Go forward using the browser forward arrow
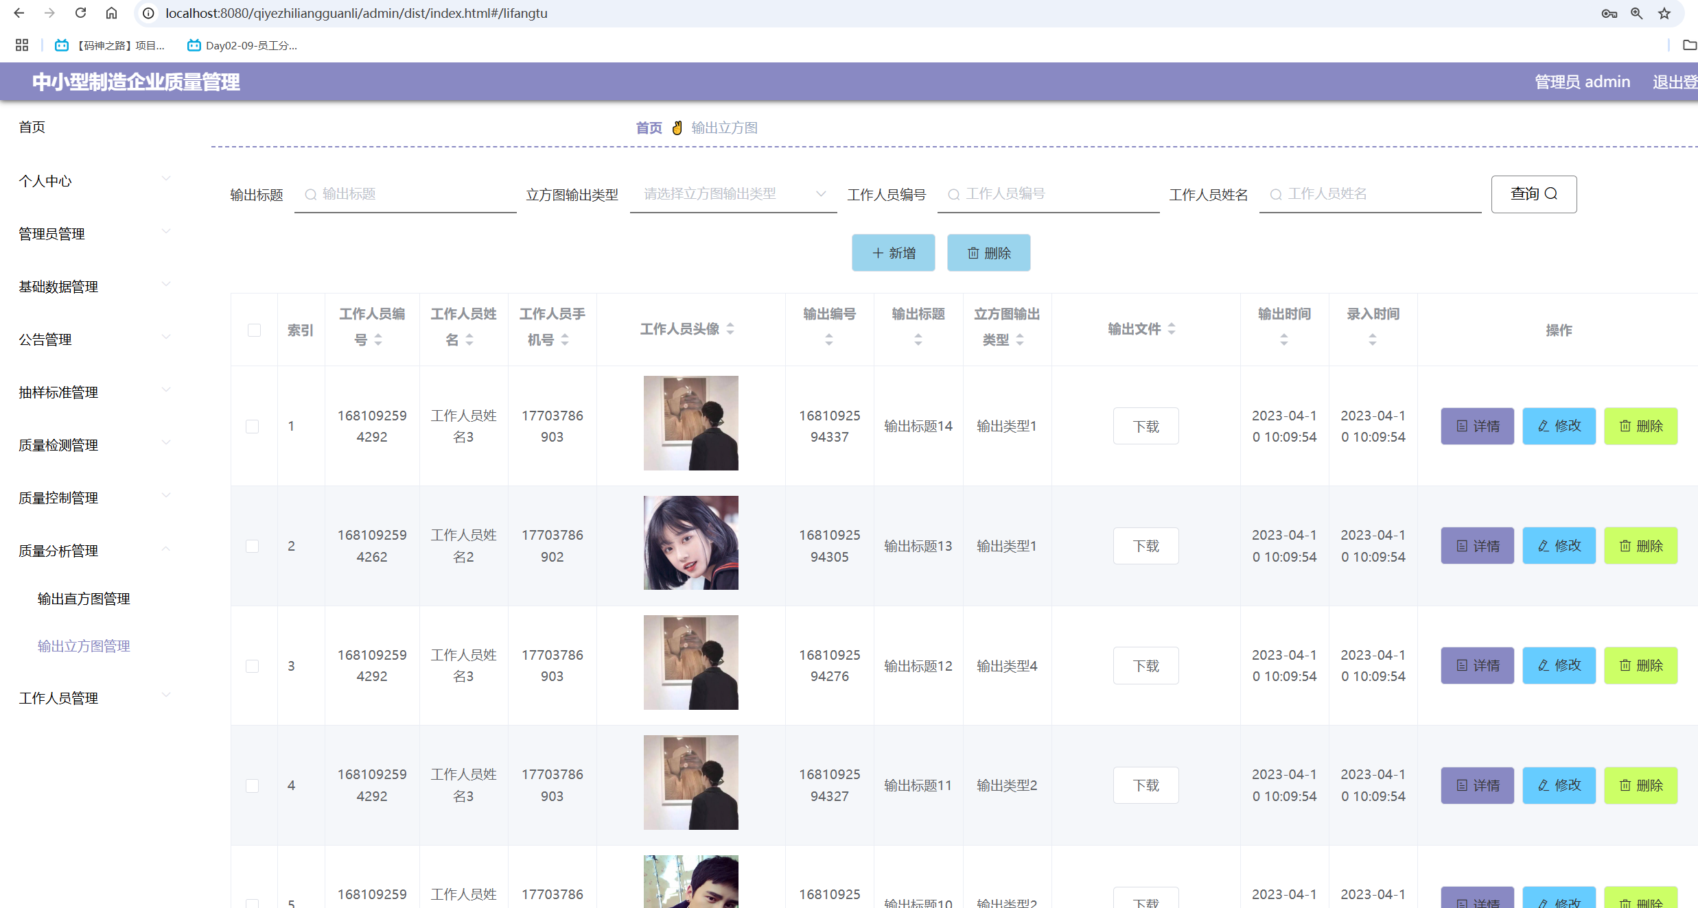The width and height of the screenshot is (1698, 908). coord(49,13)
